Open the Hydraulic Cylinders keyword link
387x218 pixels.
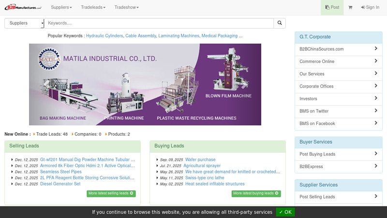point(104,36)
